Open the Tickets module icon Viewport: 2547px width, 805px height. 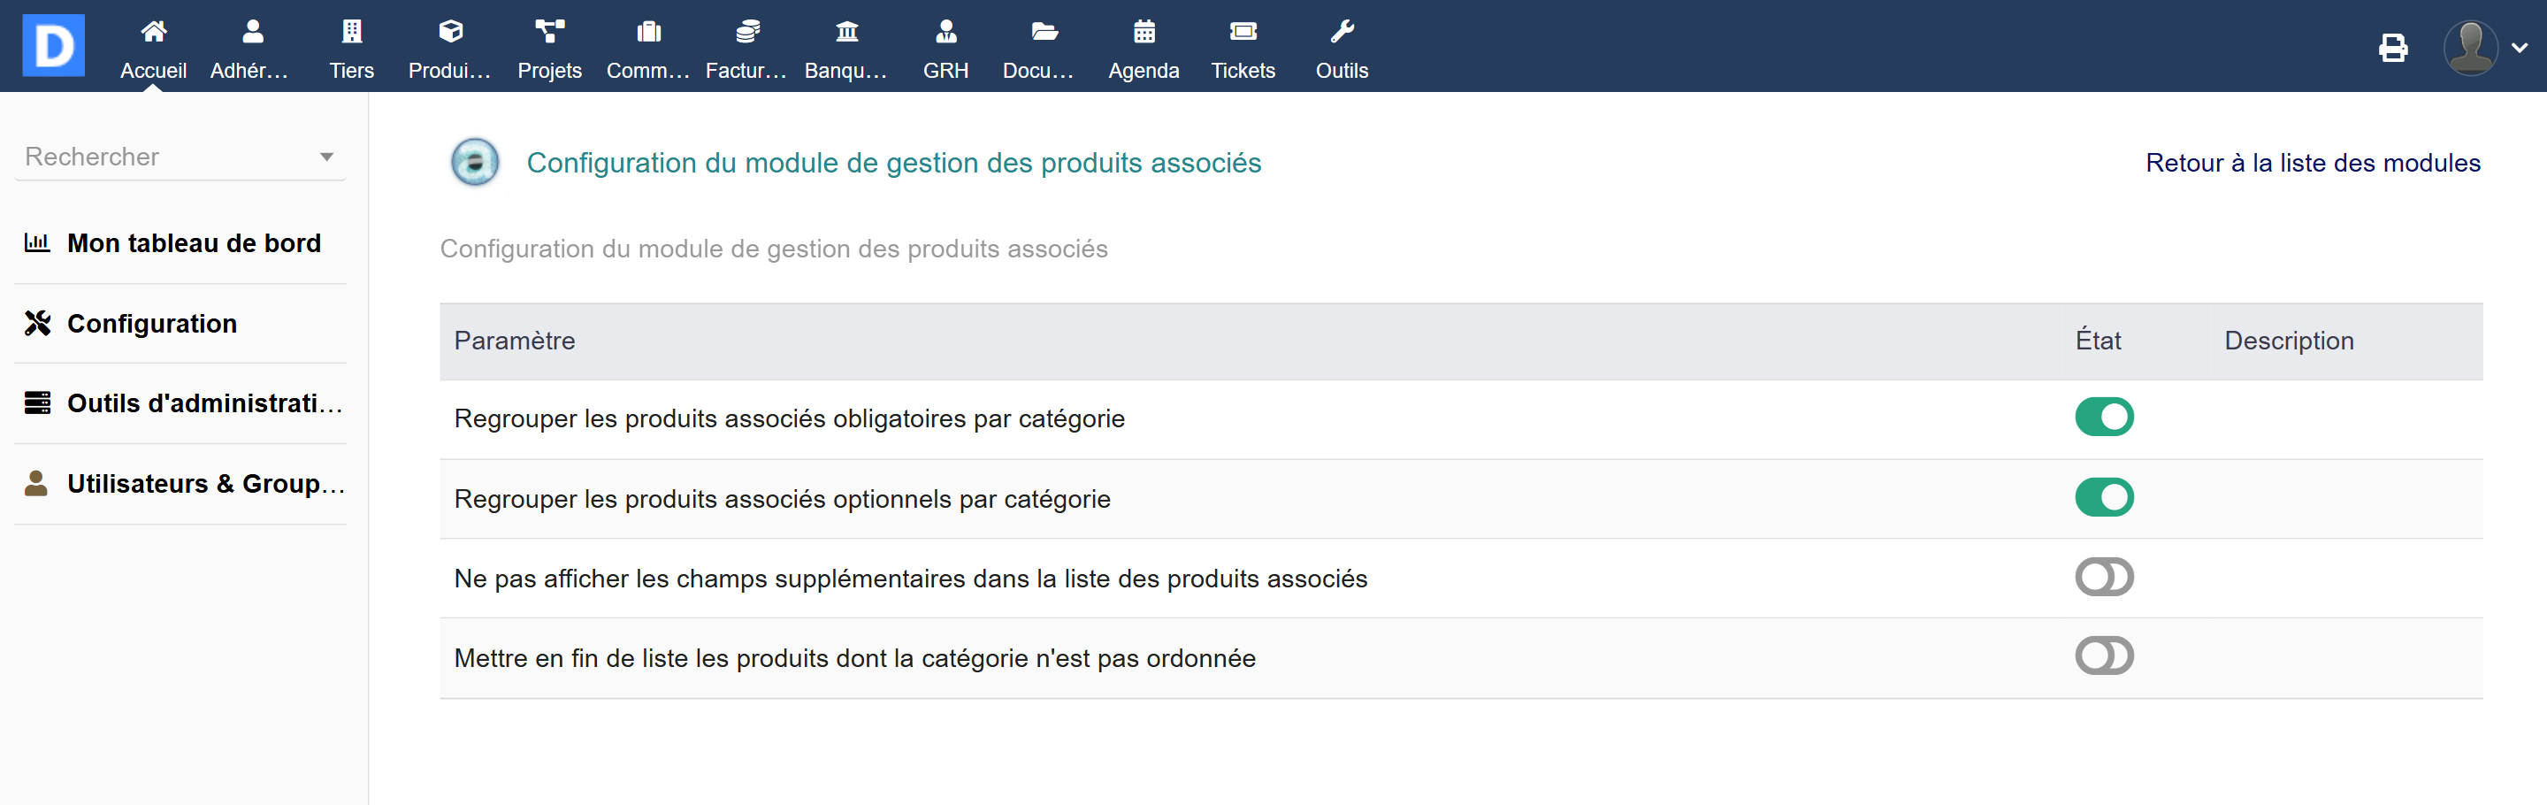point(1242,32)
